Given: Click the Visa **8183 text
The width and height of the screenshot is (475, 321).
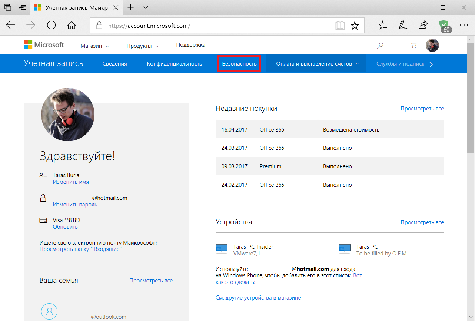Looking at the screenshot, I should (67, 220).
